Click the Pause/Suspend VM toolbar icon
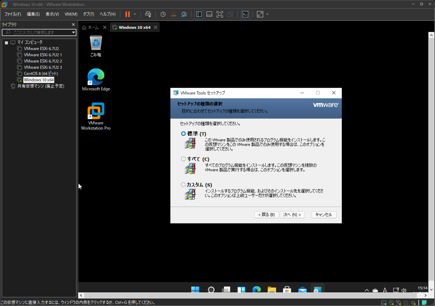 [x=127, y=14]
